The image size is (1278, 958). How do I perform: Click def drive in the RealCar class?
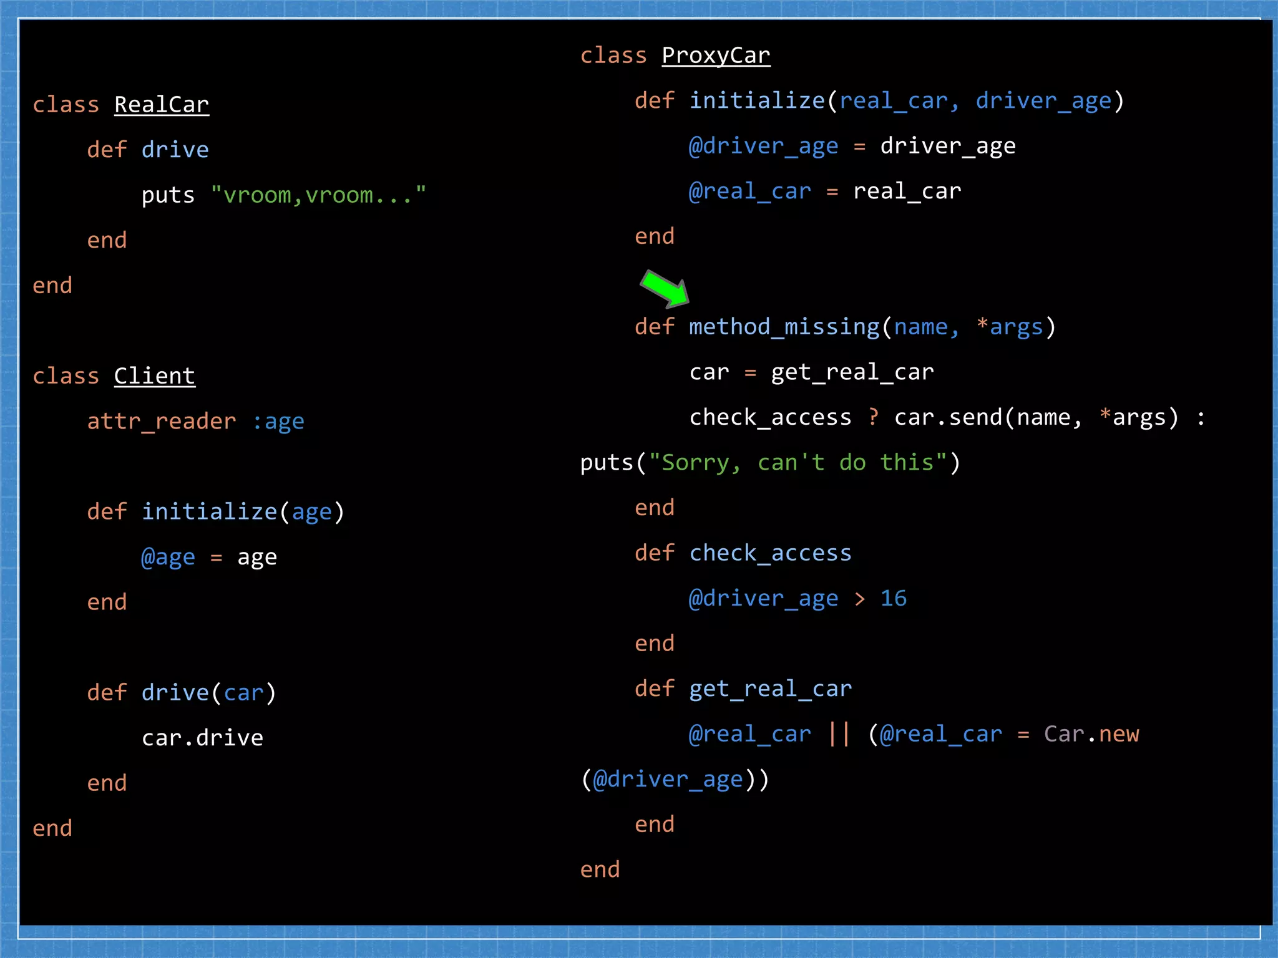(148, 150)
